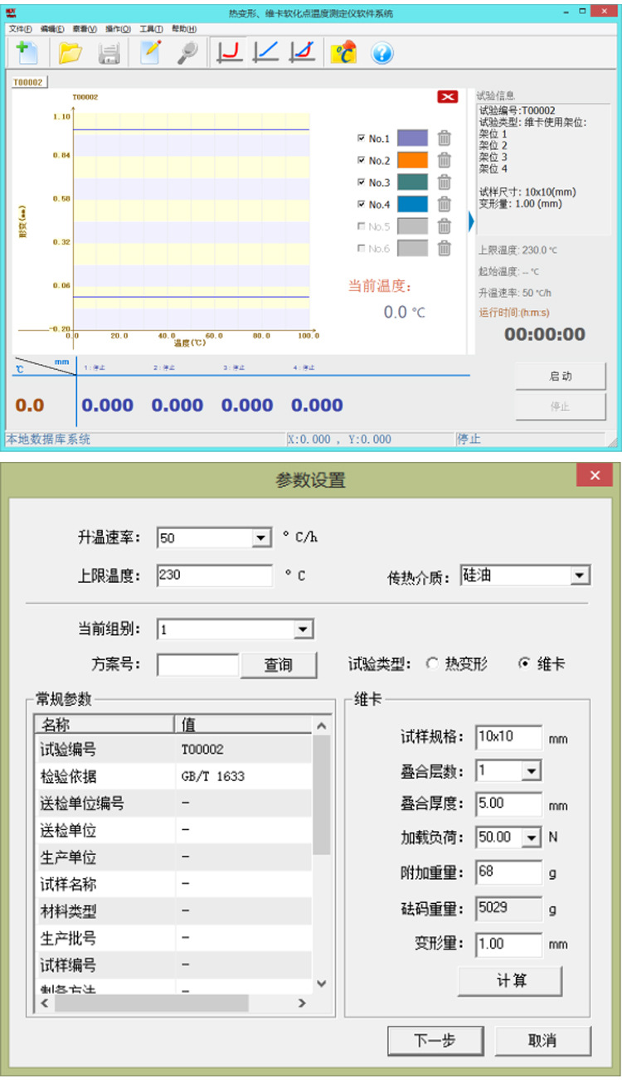Toggle the No.5 curve checkbox
622x1088 pixels.
361,226
